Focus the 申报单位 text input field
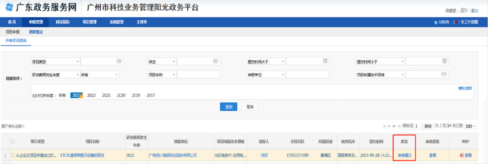 pos(307,74)
